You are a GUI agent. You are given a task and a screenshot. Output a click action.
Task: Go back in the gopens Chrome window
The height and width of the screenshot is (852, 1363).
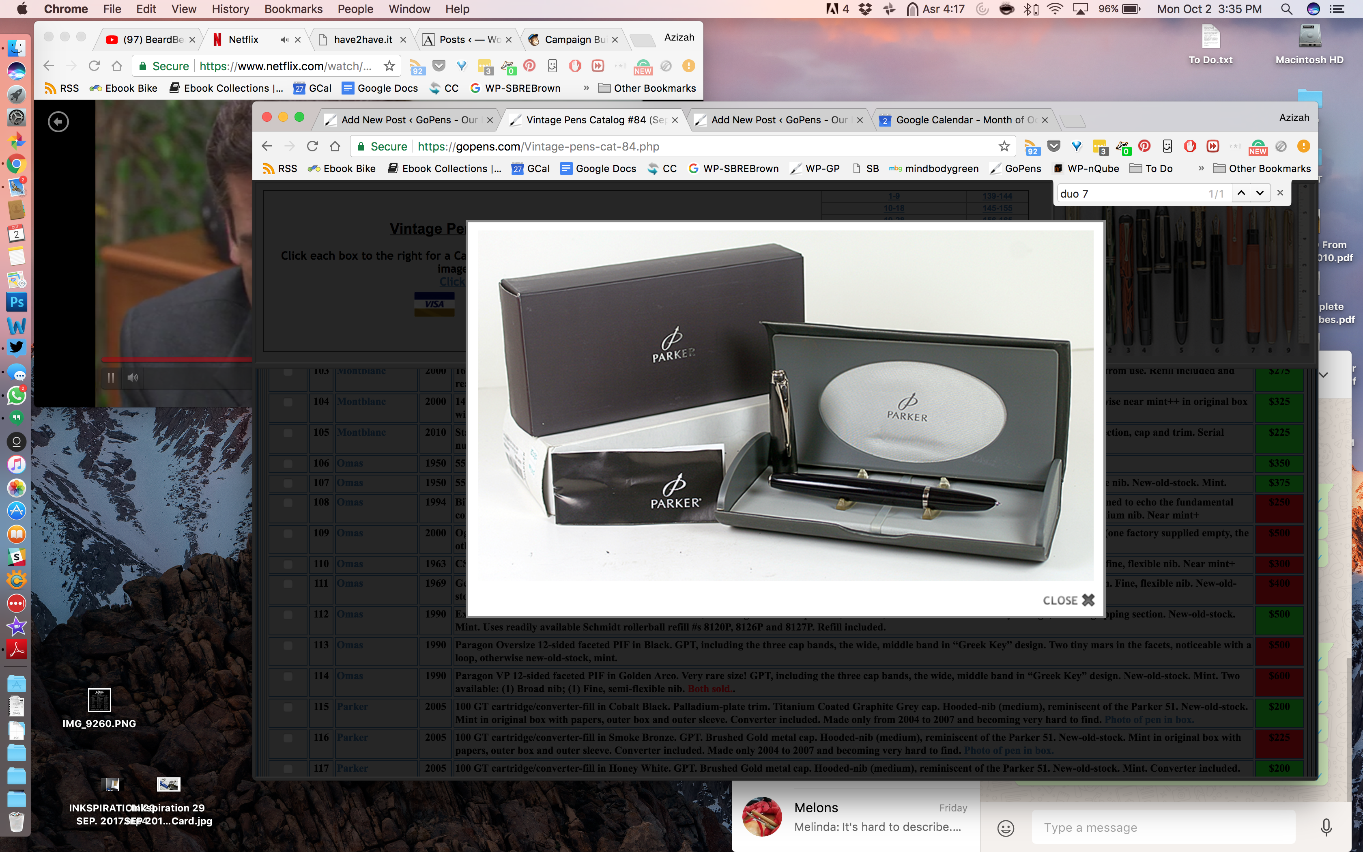tap(267, 146)
